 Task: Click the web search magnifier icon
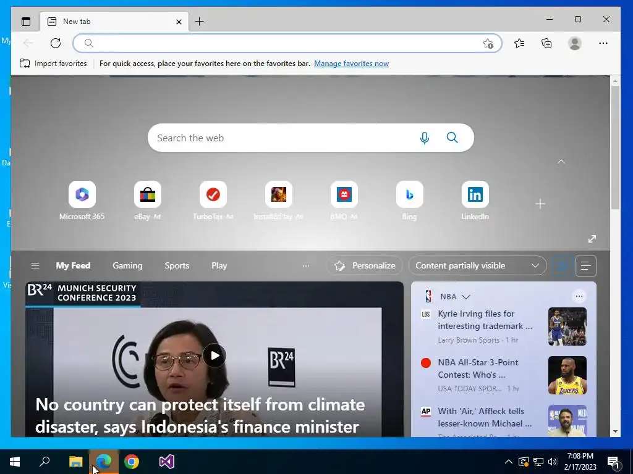click(452, 138)
